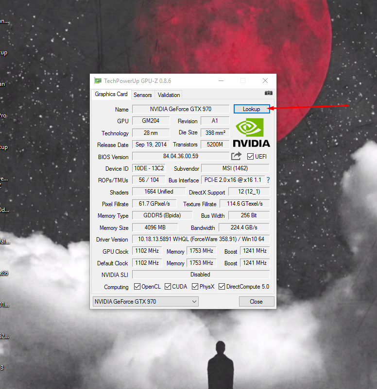Click the GPU field showing GM204

coord(151,121)
